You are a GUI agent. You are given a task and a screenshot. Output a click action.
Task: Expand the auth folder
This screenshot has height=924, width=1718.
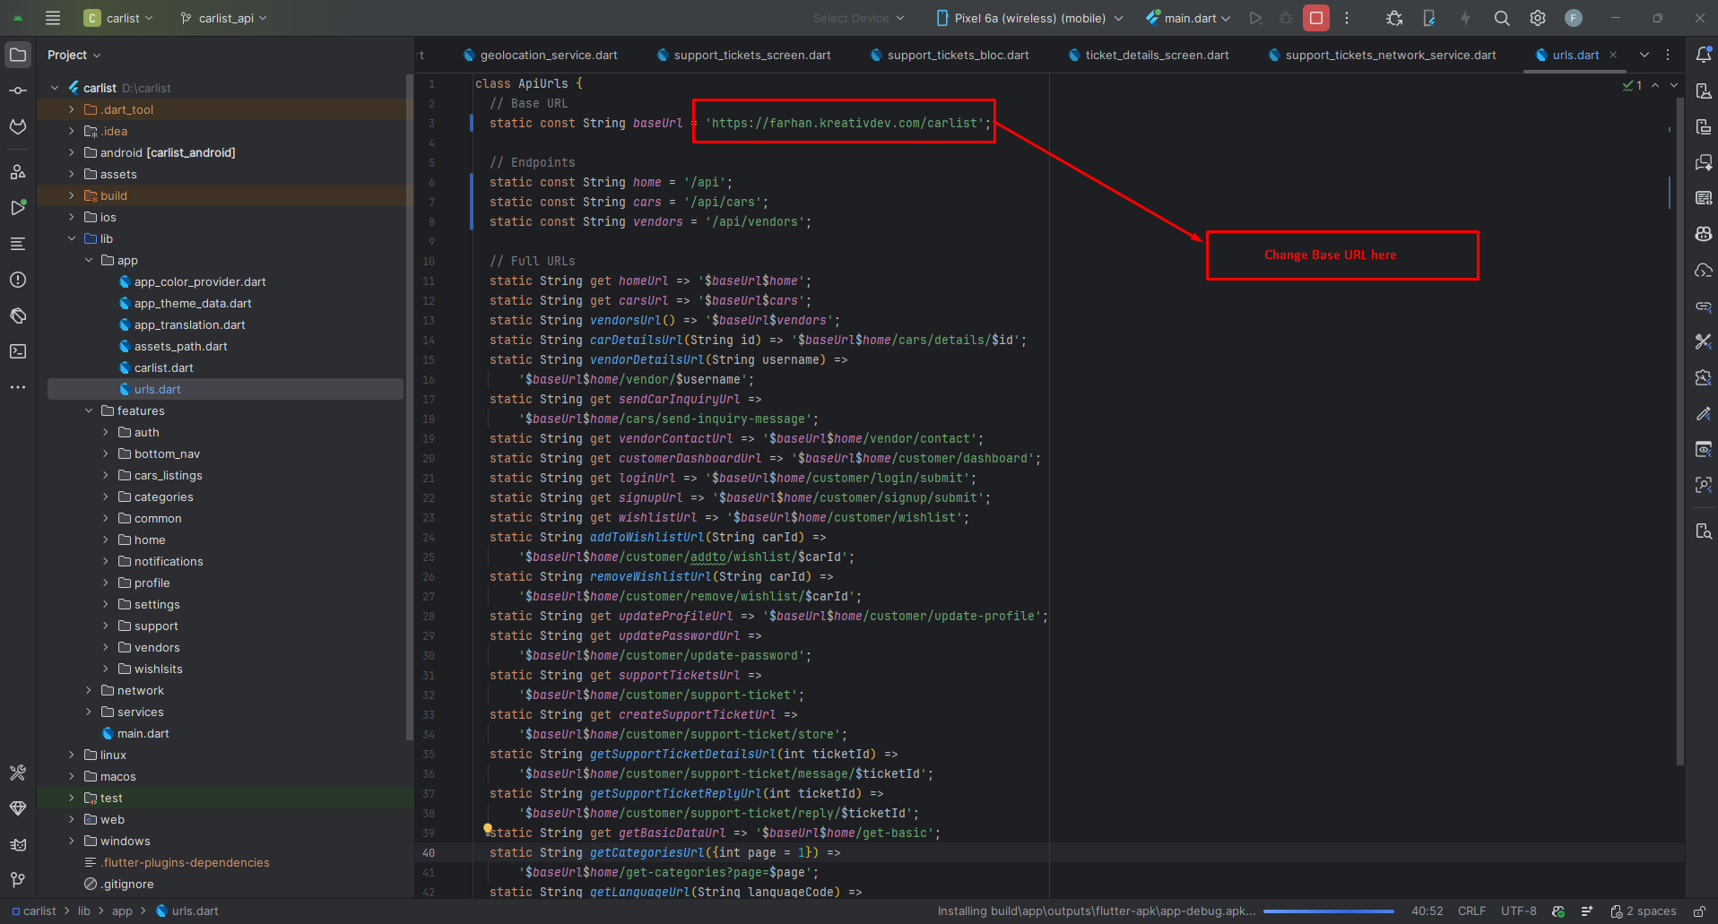pos(106,432)
